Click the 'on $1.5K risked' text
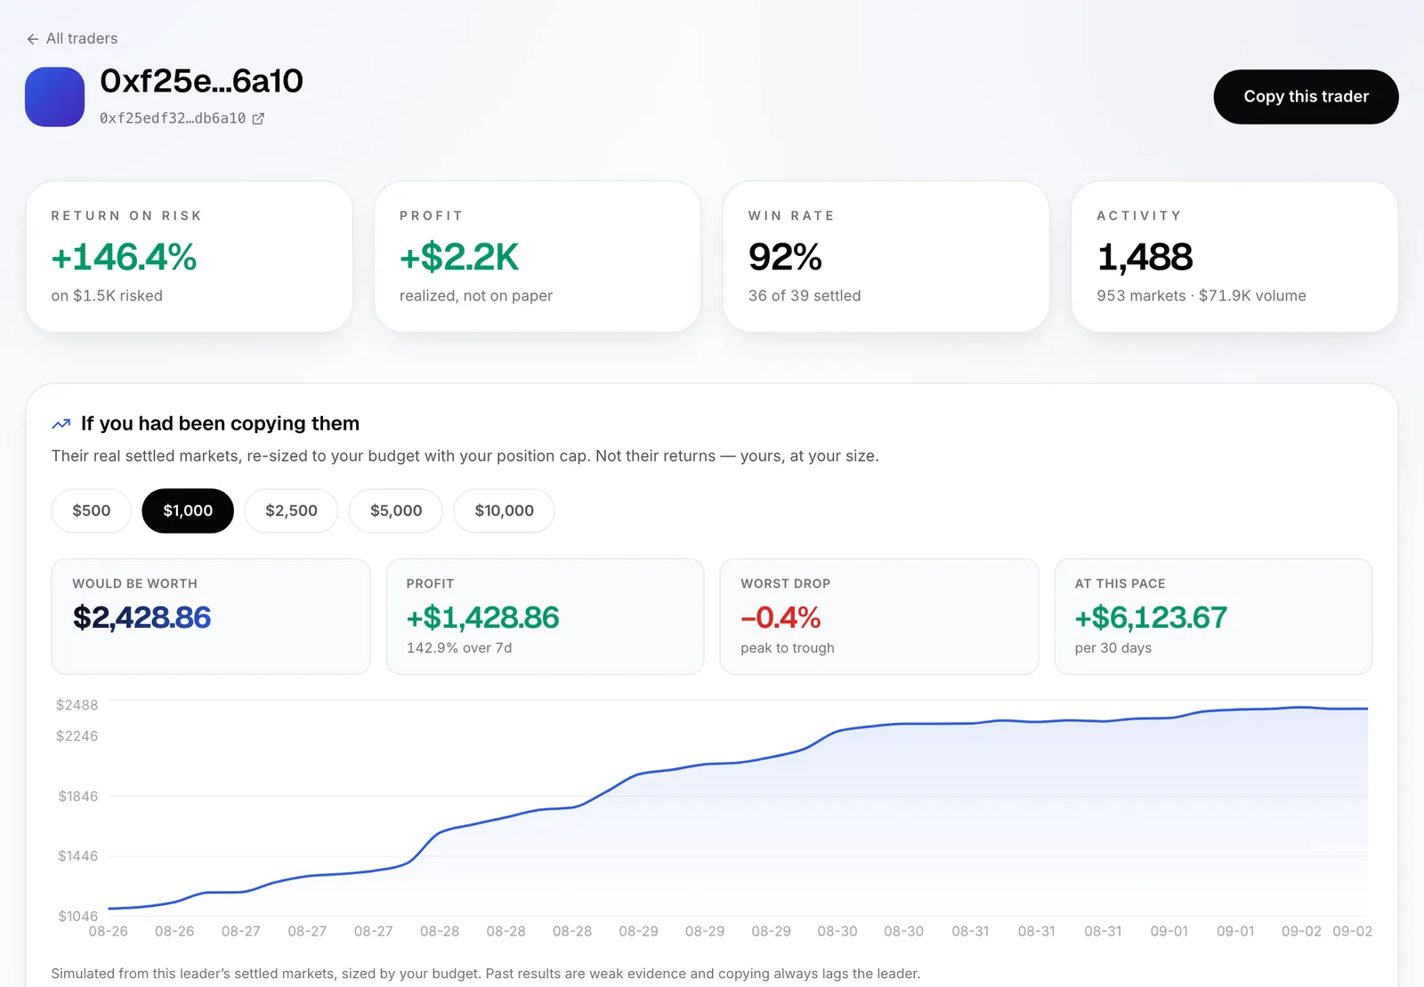Image resolution: width=1424 pixels, height=987 pixels. tap(107, 296)
